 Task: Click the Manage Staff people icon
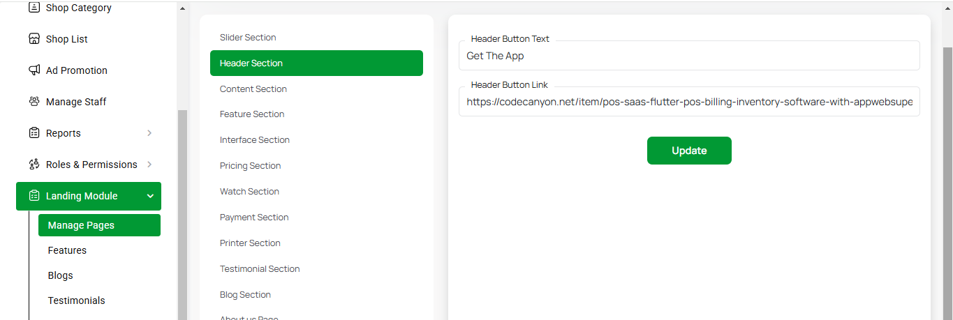tap(34, 102)
